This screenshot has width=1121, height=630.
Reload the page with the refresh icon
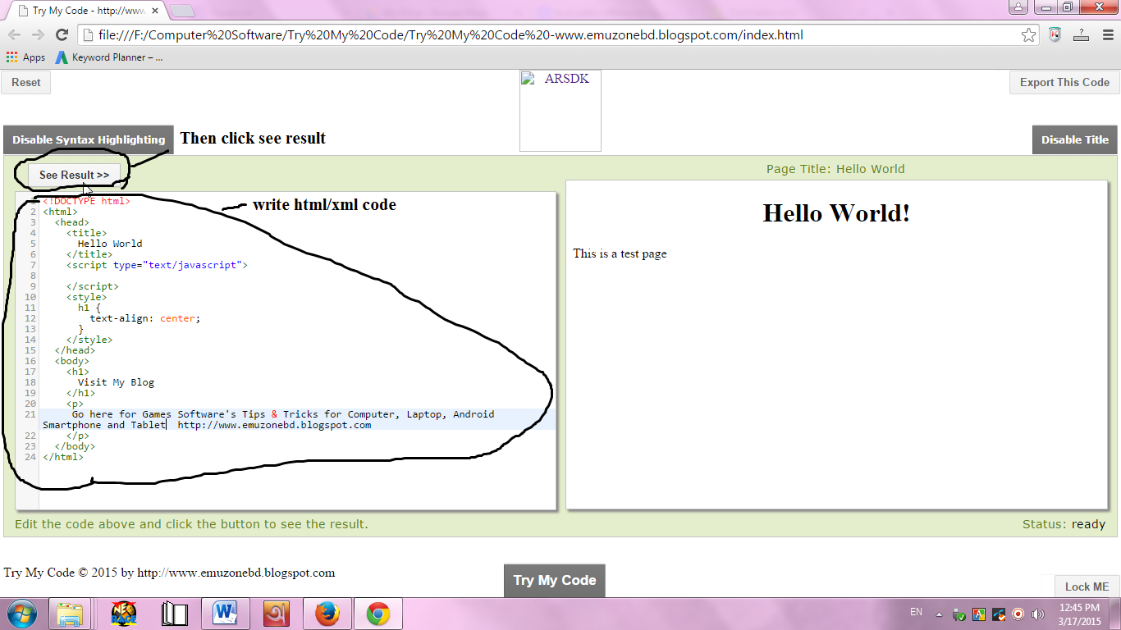pyautogui.click(x=62, y=34)
